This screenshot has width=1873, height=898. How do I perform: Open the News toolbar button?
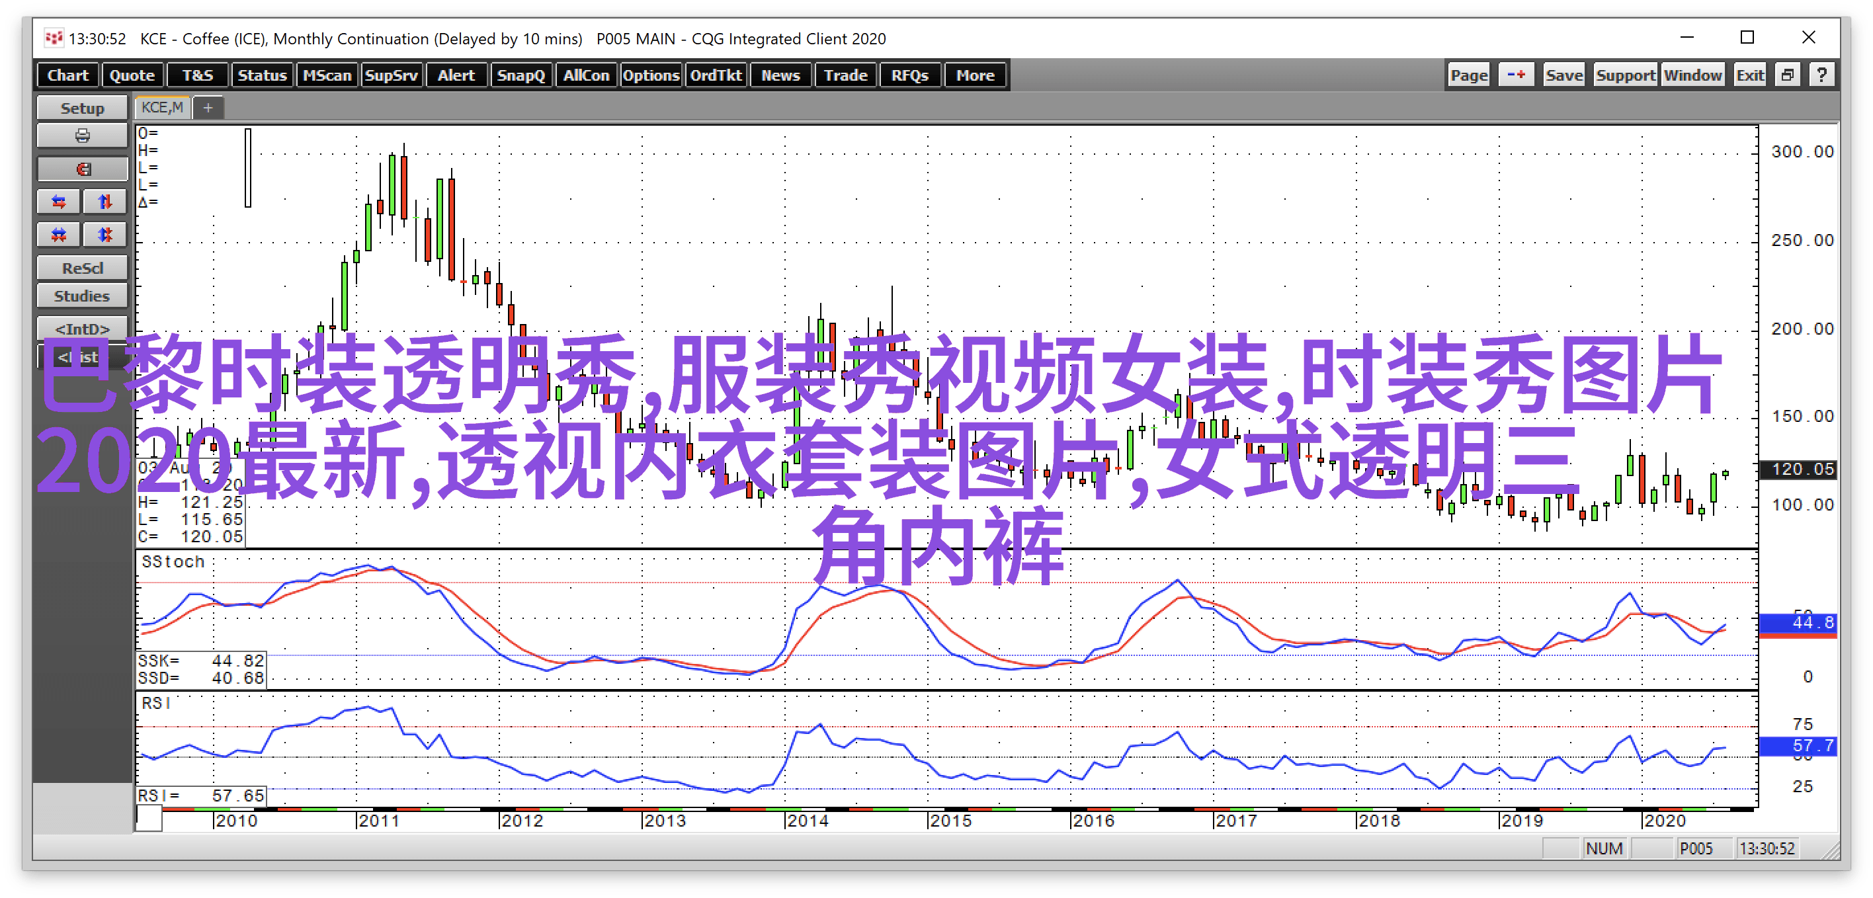[x=780, y=75]
